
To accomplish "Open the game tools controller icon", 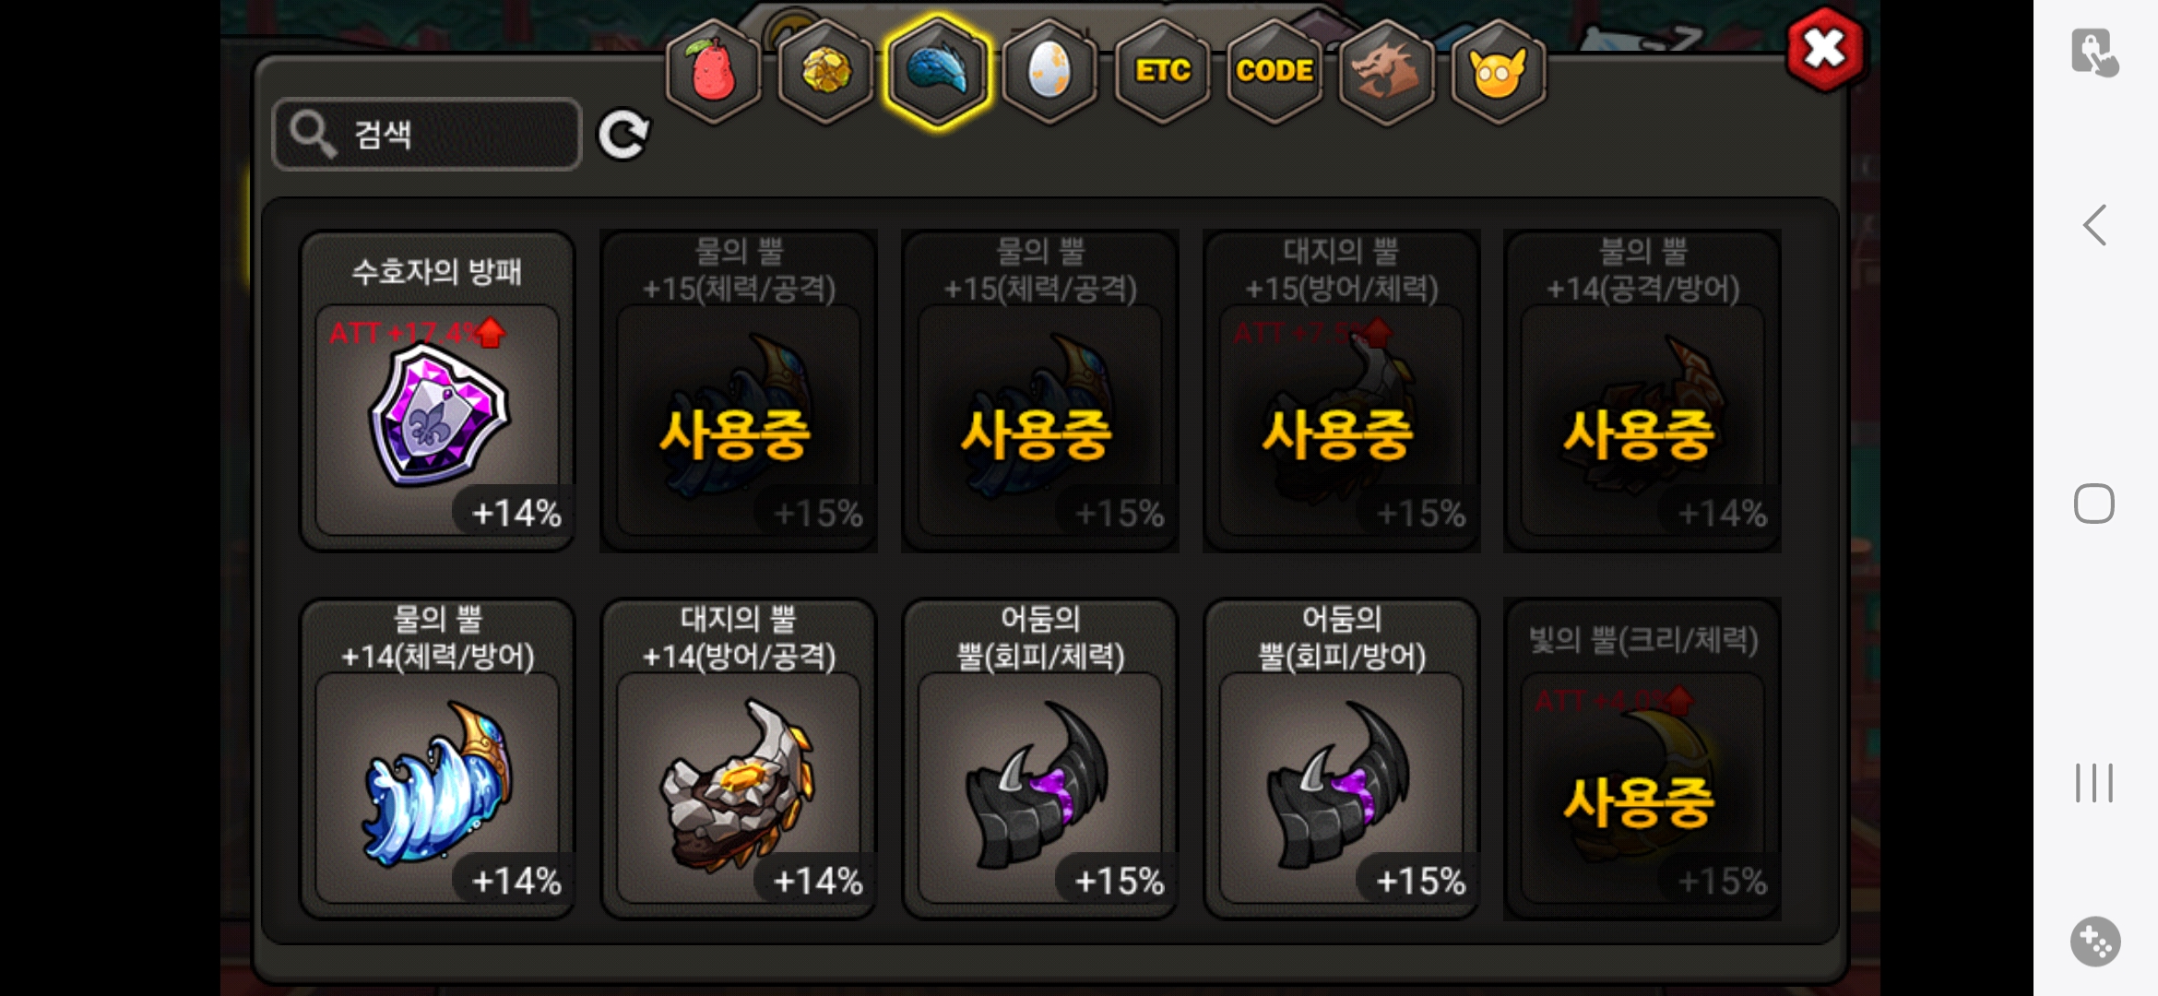I will [2095, 942].
